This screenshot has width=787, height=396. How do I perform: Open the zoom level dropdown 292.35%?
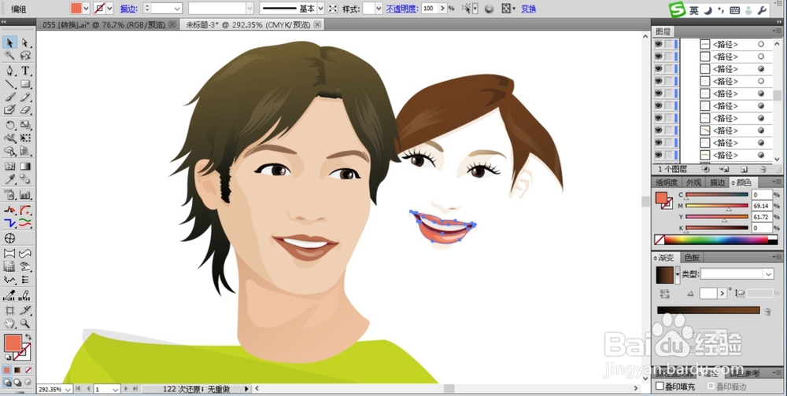pos(68,390)
